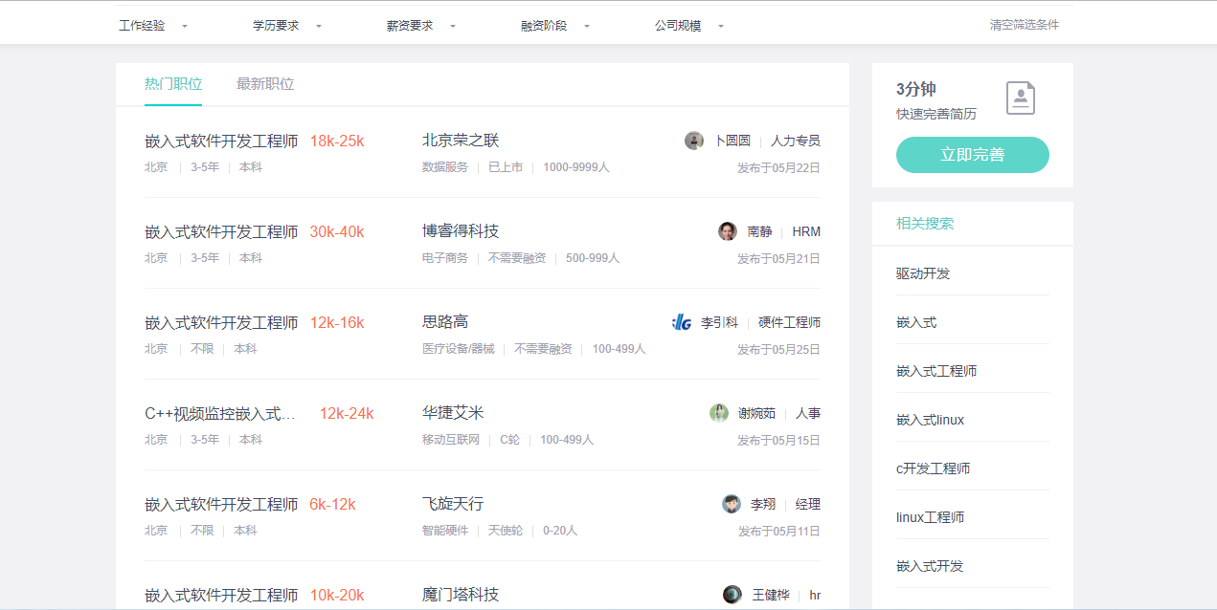The height and width of the screenshot is (610, 1217).
Task: Switch to the 热门职位 tab
Action: [173, 84]
